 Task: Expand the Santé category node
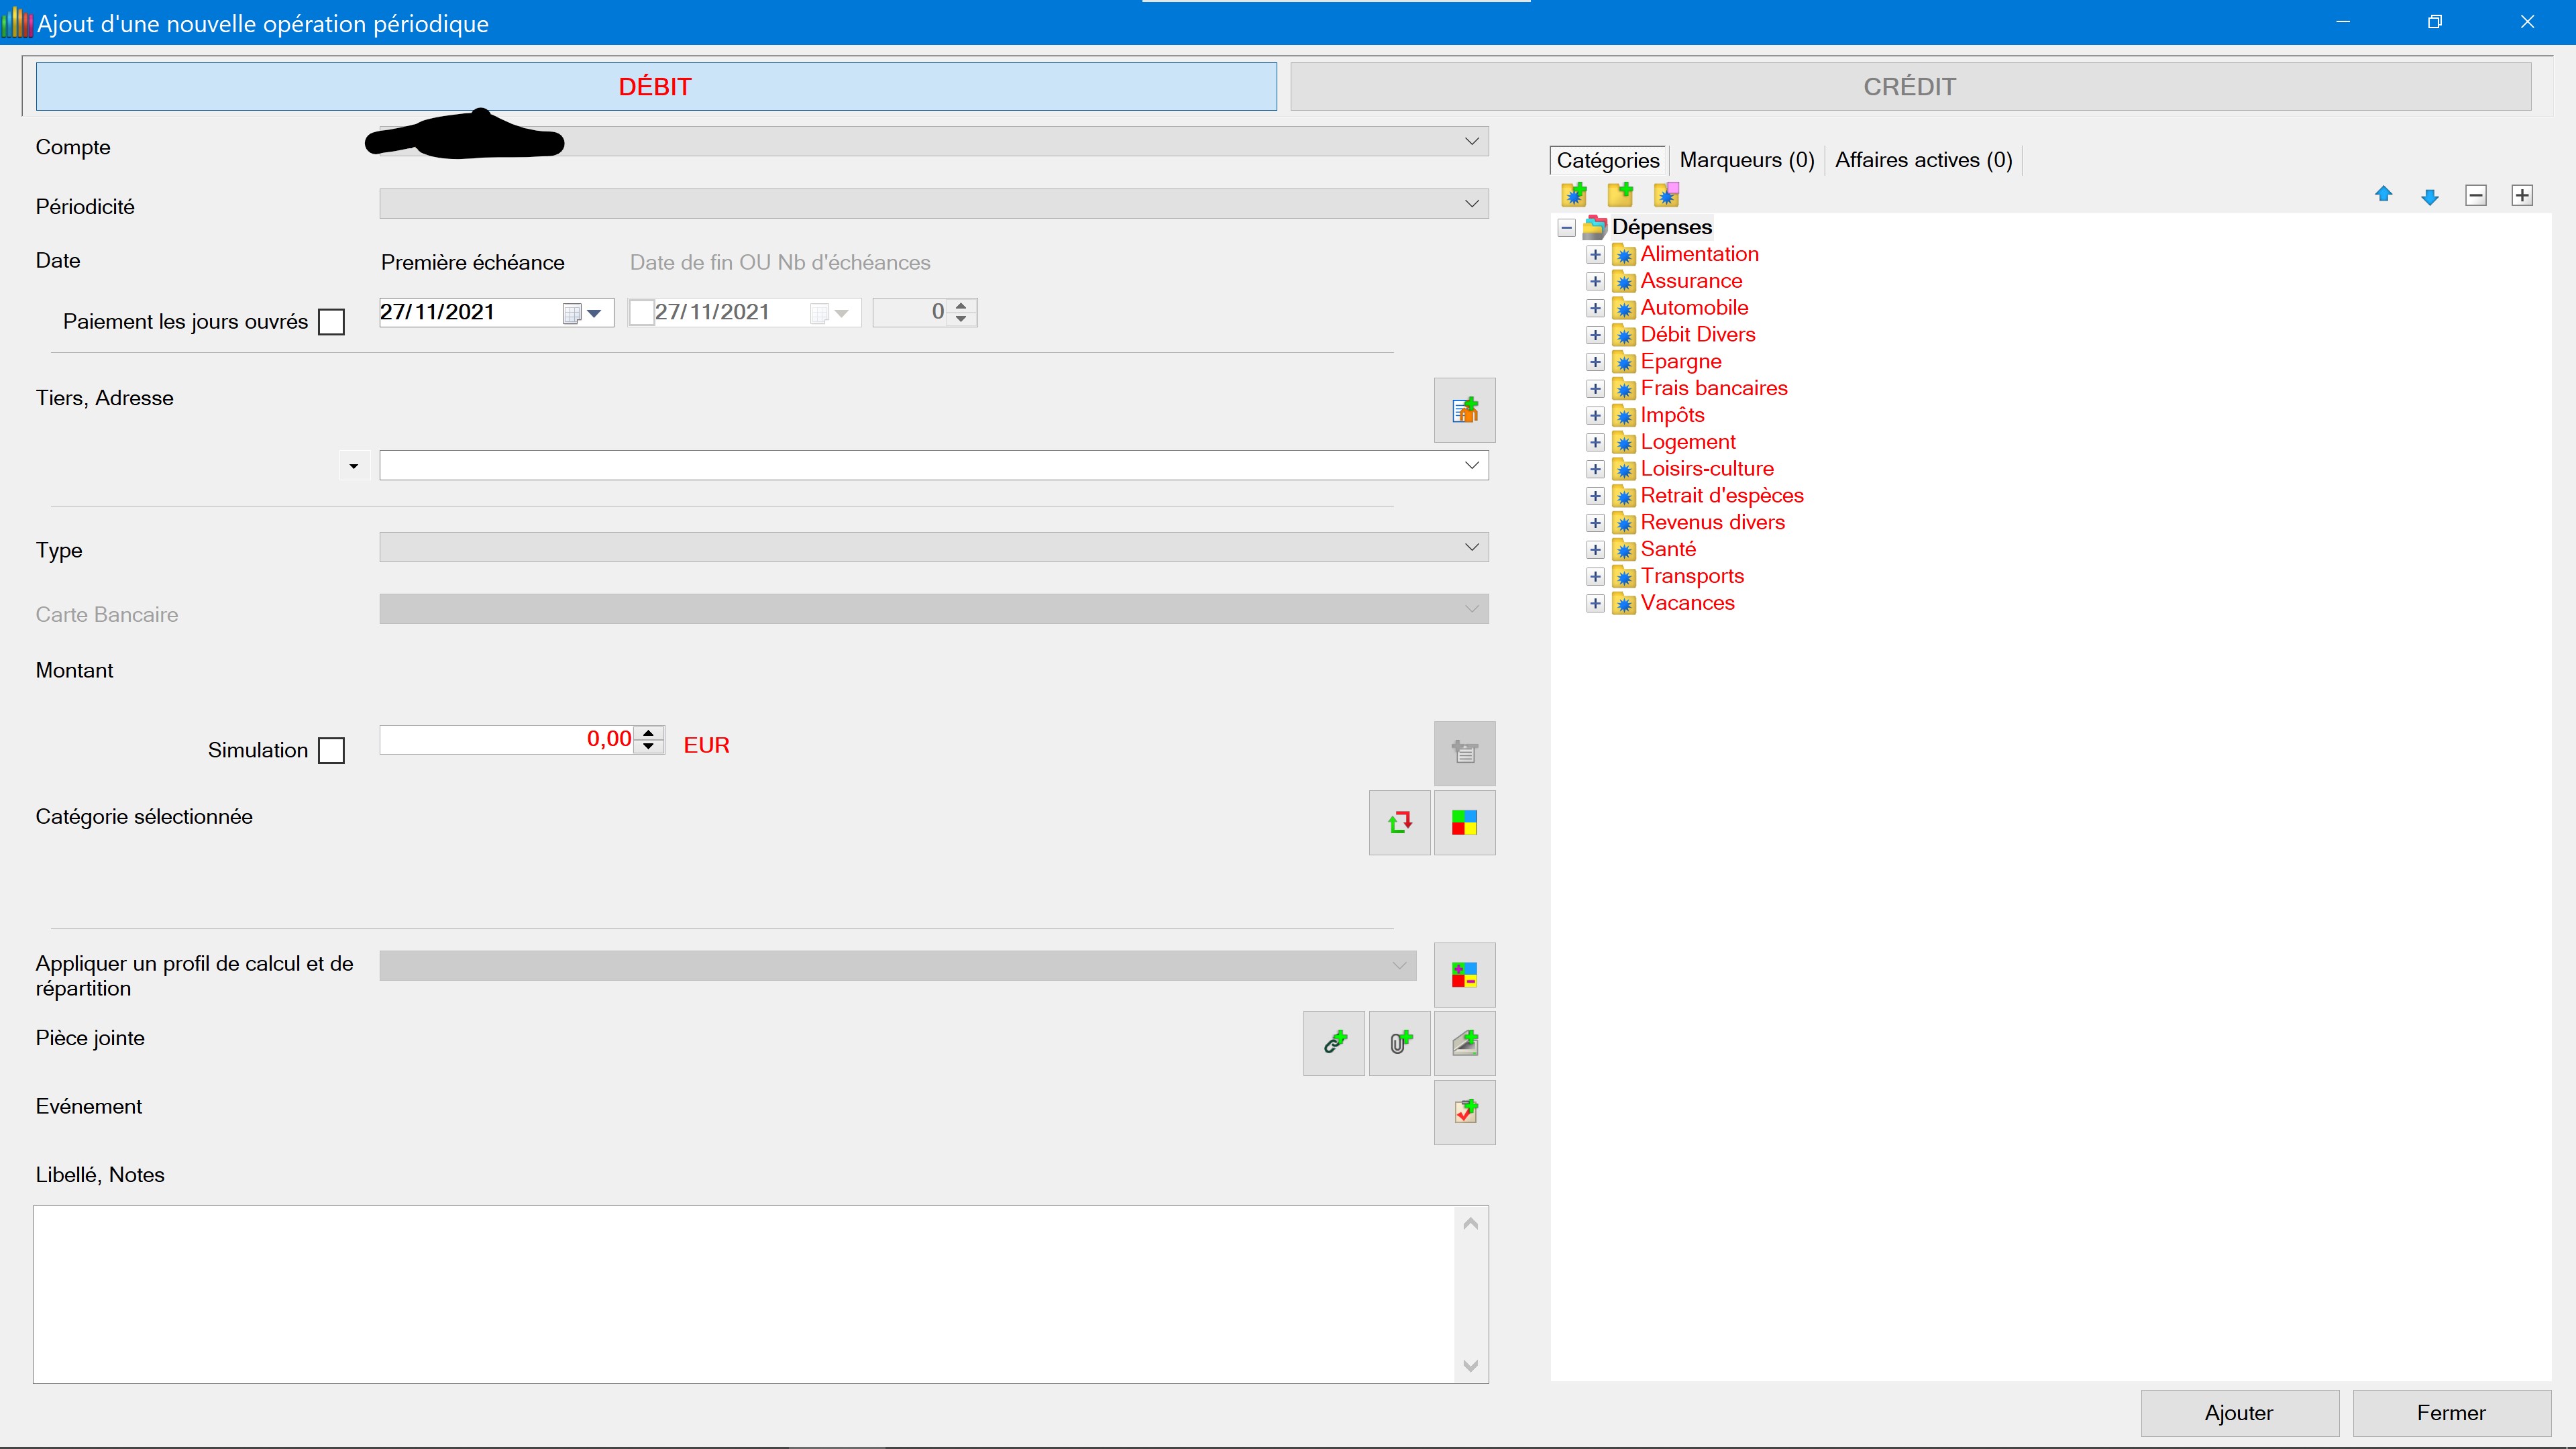click(x=1596, y=550)
